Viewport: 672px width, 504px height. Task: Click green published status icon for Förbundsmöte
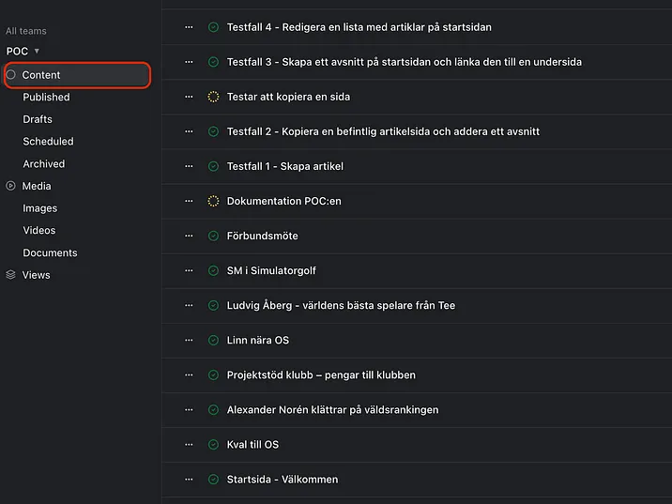pos(213,236)
